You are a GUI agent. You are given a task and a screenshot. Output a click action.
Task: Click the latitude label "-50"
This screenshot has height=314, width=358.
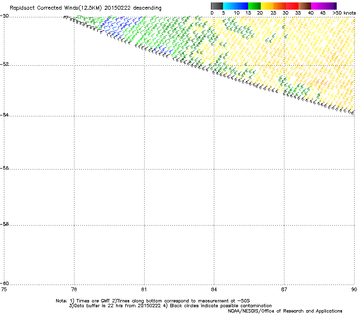click(4, 16)
